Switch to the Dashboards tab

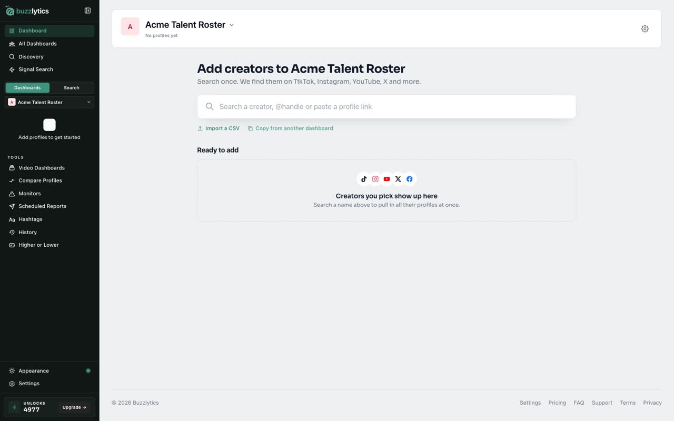27,88
